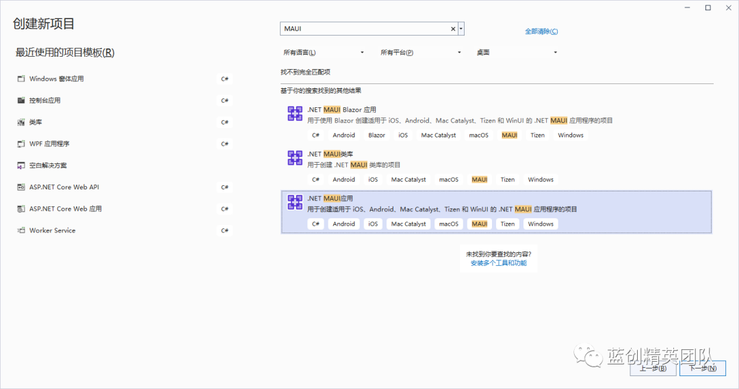Select the 控制台应用 recent template

(125, 100)
